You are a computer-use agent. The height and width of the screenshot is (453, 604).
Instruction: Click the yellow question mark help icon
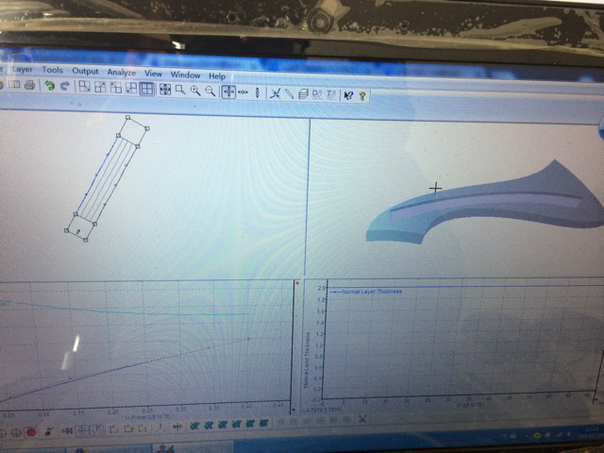click(362, 96)
